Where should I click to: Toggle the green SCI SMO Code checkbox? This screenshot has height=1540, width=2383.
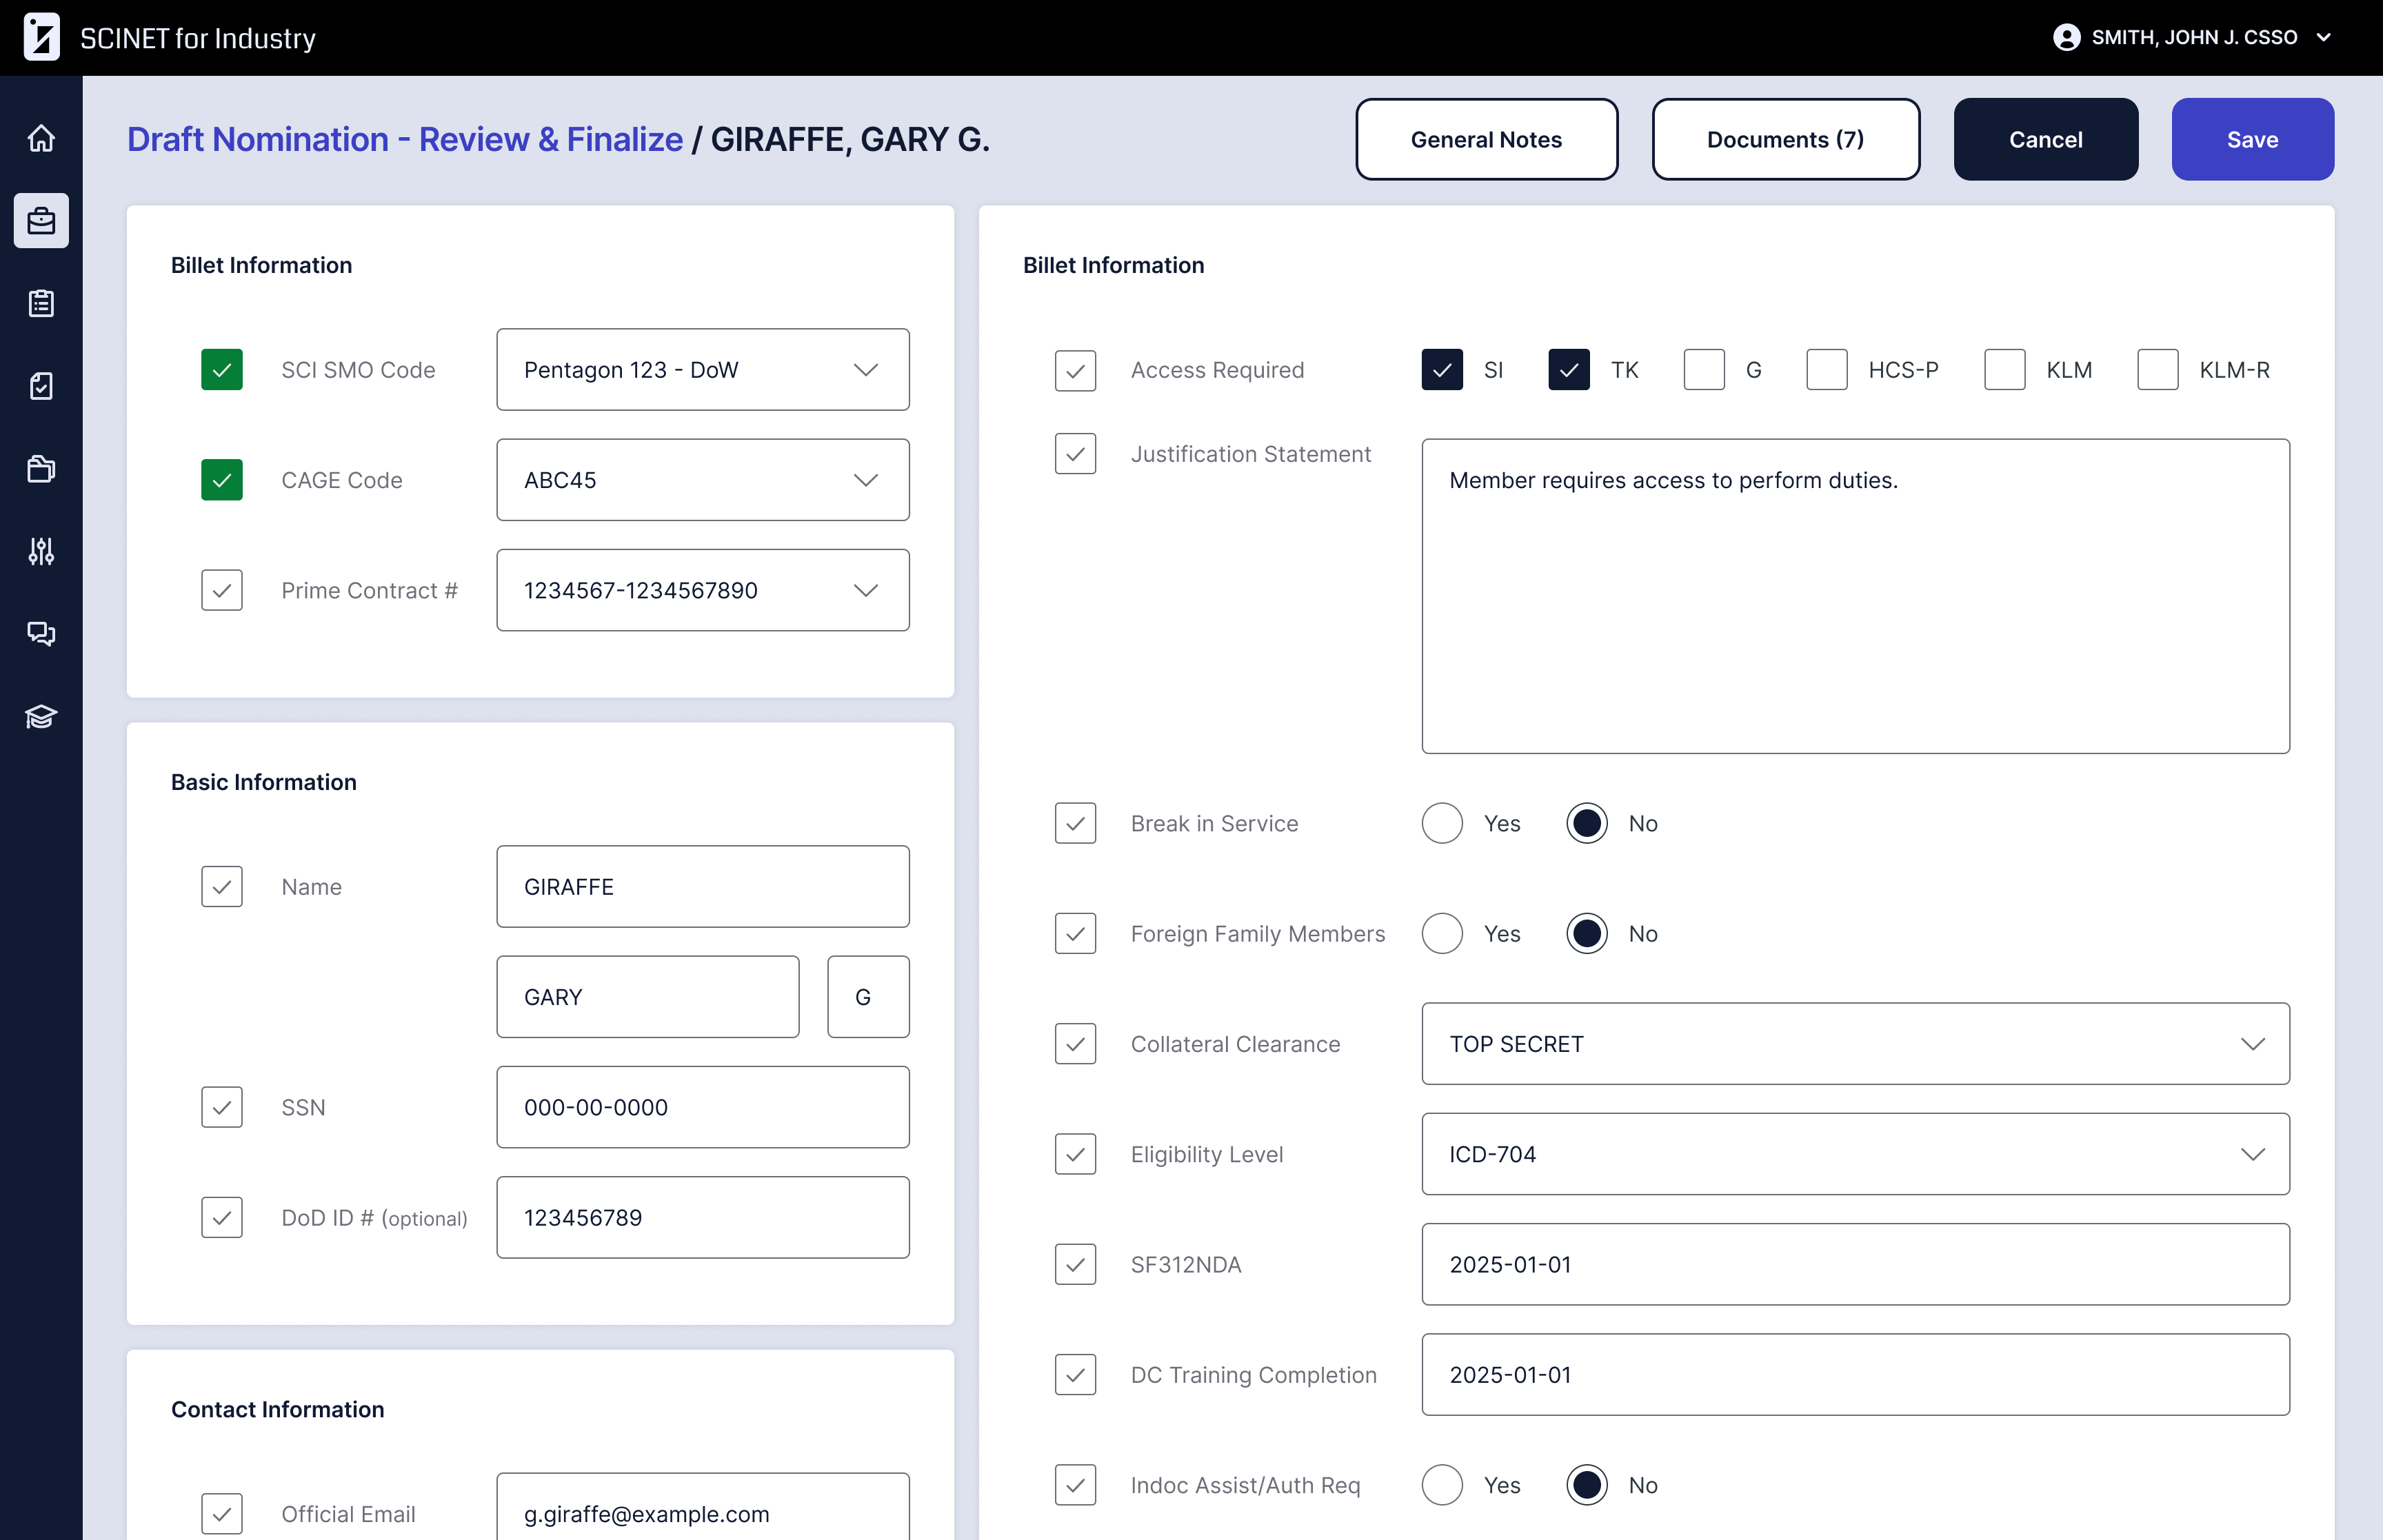point(222,370)
